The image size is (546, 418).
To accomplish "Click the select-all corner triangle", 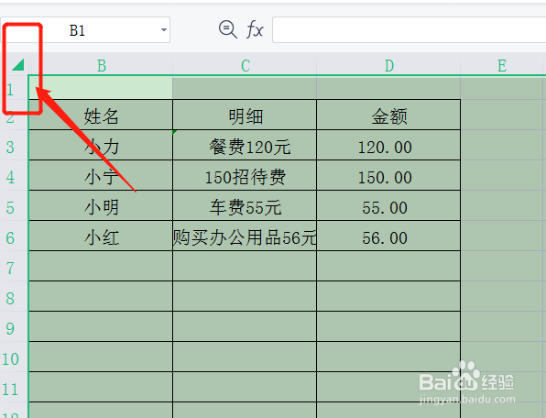I will 17,64.
